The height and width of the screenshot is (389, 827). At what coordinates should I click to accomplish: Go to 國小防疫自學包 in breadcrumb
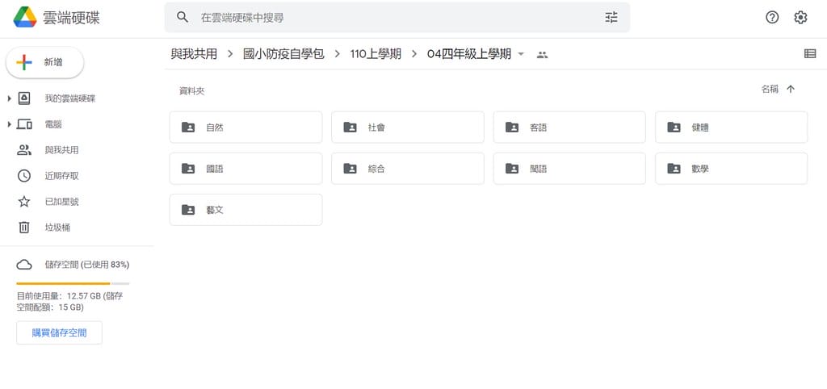[x=283, y=54]
